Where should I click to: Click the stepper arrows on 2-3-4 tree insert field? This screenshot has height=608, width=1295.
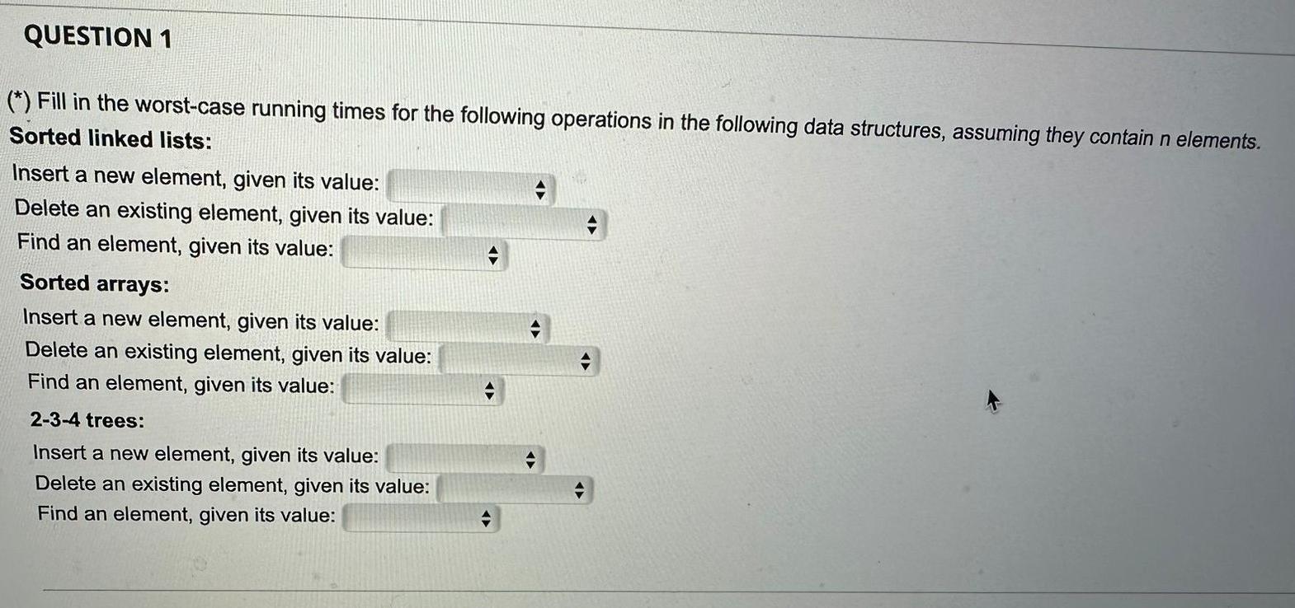click(530, 459)
